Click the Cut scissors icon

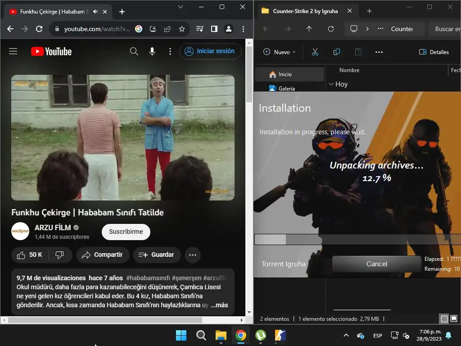pos(315,52)
